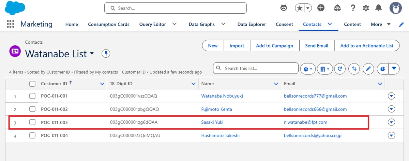This screenshot has width=409, height=161.
Task: Open the Notifications bell icon
Action: click(378, 8)
